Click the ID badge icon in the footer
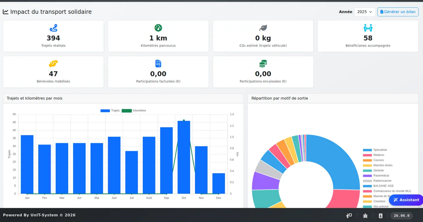The image size is (423, 222). [380, 216]
